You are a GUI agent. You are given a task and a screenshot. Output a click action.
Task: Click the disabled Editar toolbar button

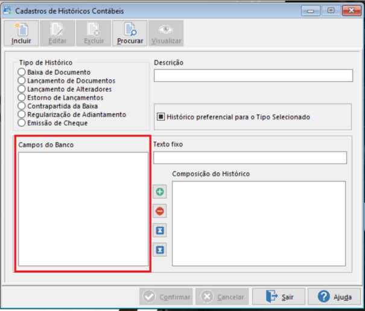coord(57,33)
